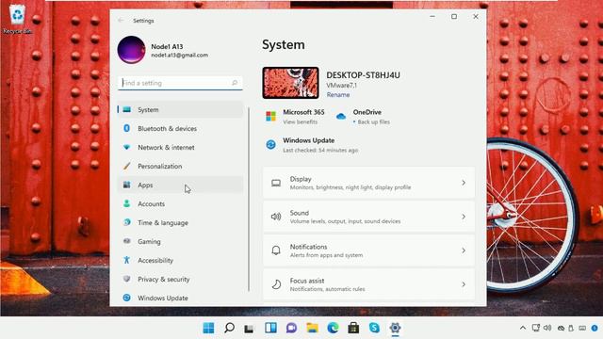Click the Focus assist moon icon
The height and width of the screenshot is (339, 603).
[276, 284]
